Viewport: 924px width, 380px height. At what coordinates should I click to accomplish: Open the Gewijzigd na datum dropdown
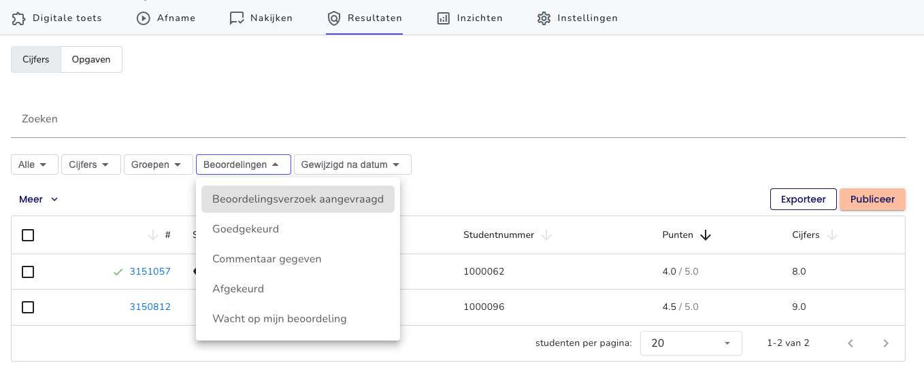coord(352,165)
